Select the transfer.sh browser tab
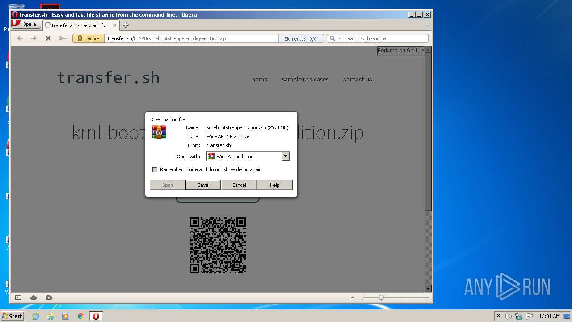The width and height of the screenshot is (572, 322). (x=80, y=25)
